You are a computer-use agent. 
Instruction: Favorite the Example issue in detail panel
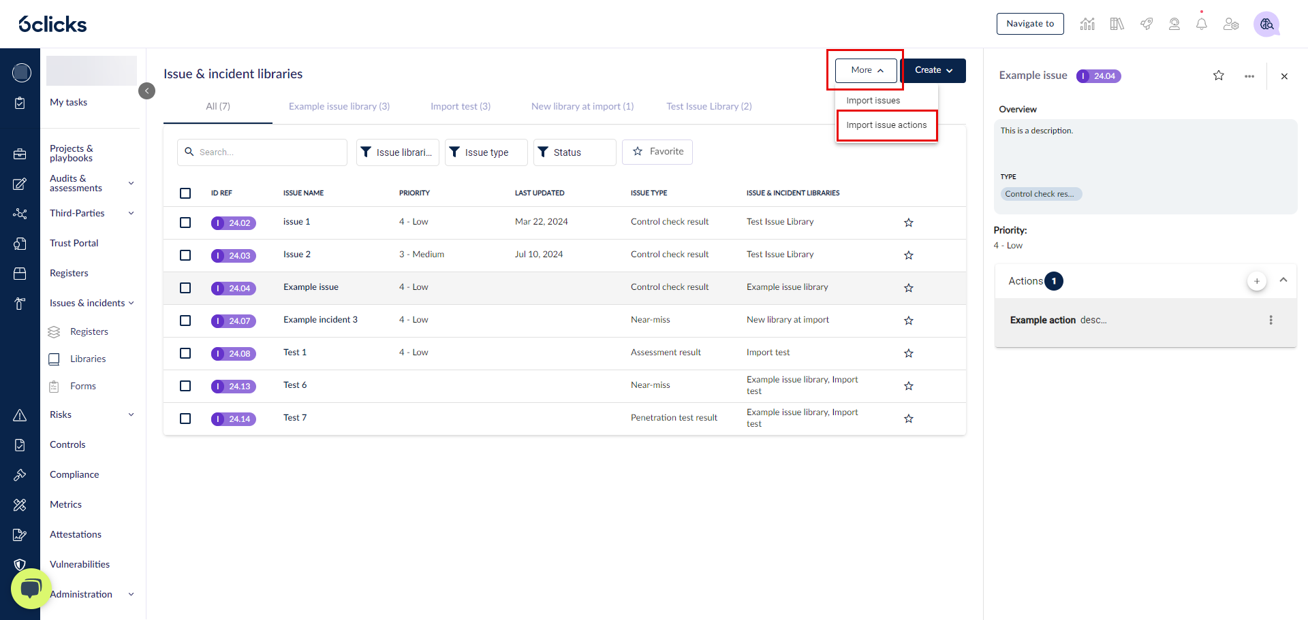pos(1219,76)
